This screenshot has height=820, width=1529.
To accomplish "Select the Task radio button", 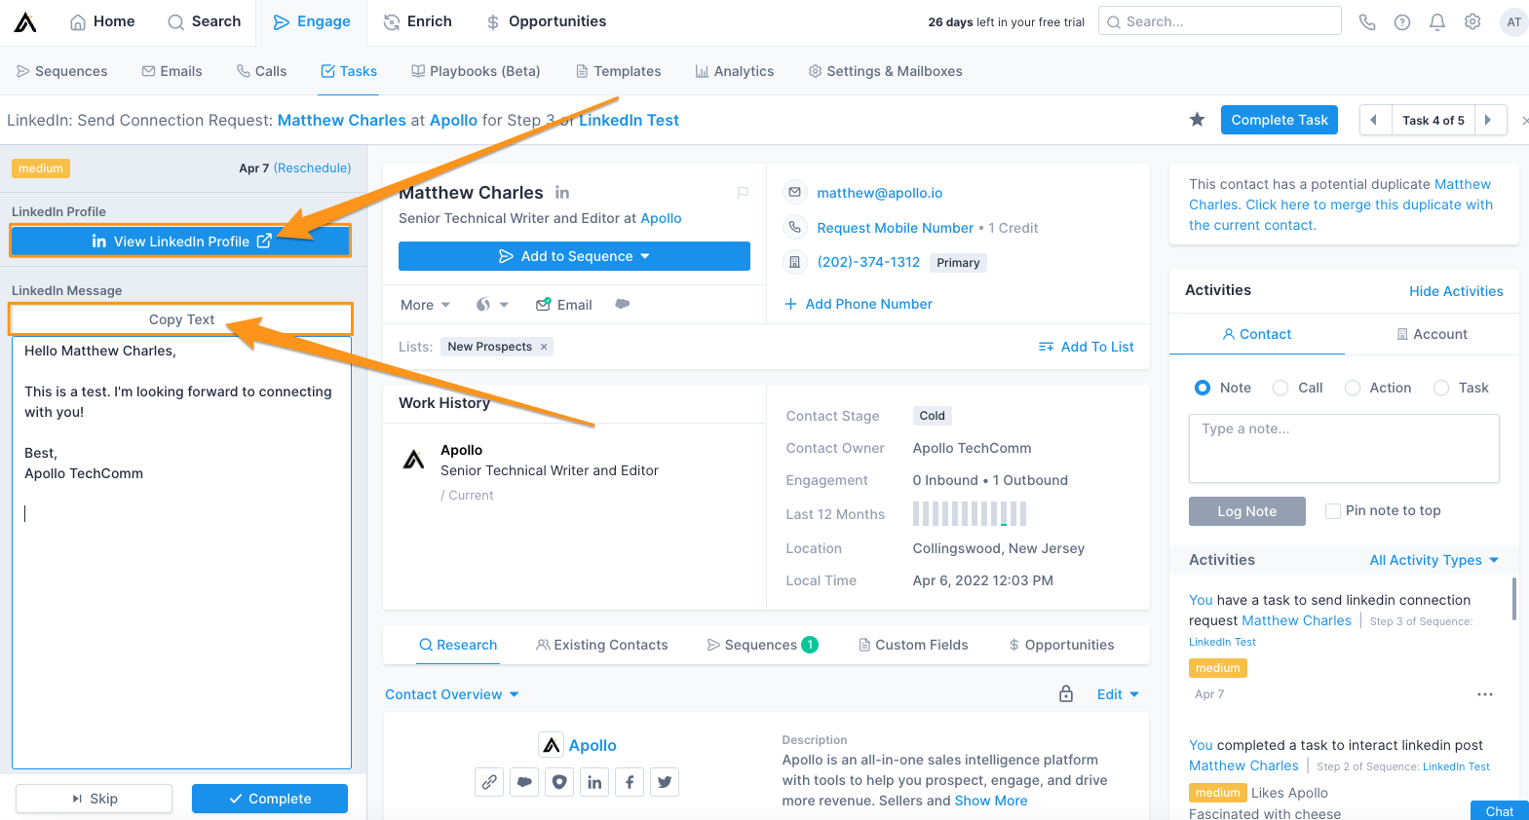I will (1441, 388).
